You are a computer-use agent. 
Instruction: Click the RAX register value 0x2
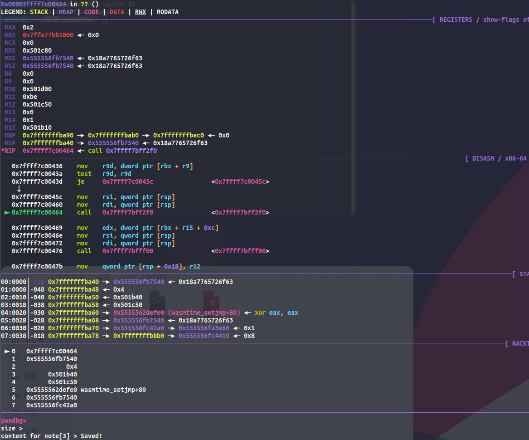tap(28, 27)
